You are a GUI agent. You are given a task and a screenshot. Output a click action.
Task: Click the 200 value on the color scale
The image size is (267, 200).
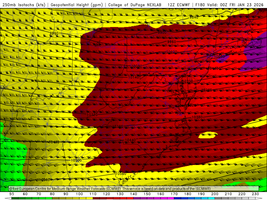tap(215, 194)
